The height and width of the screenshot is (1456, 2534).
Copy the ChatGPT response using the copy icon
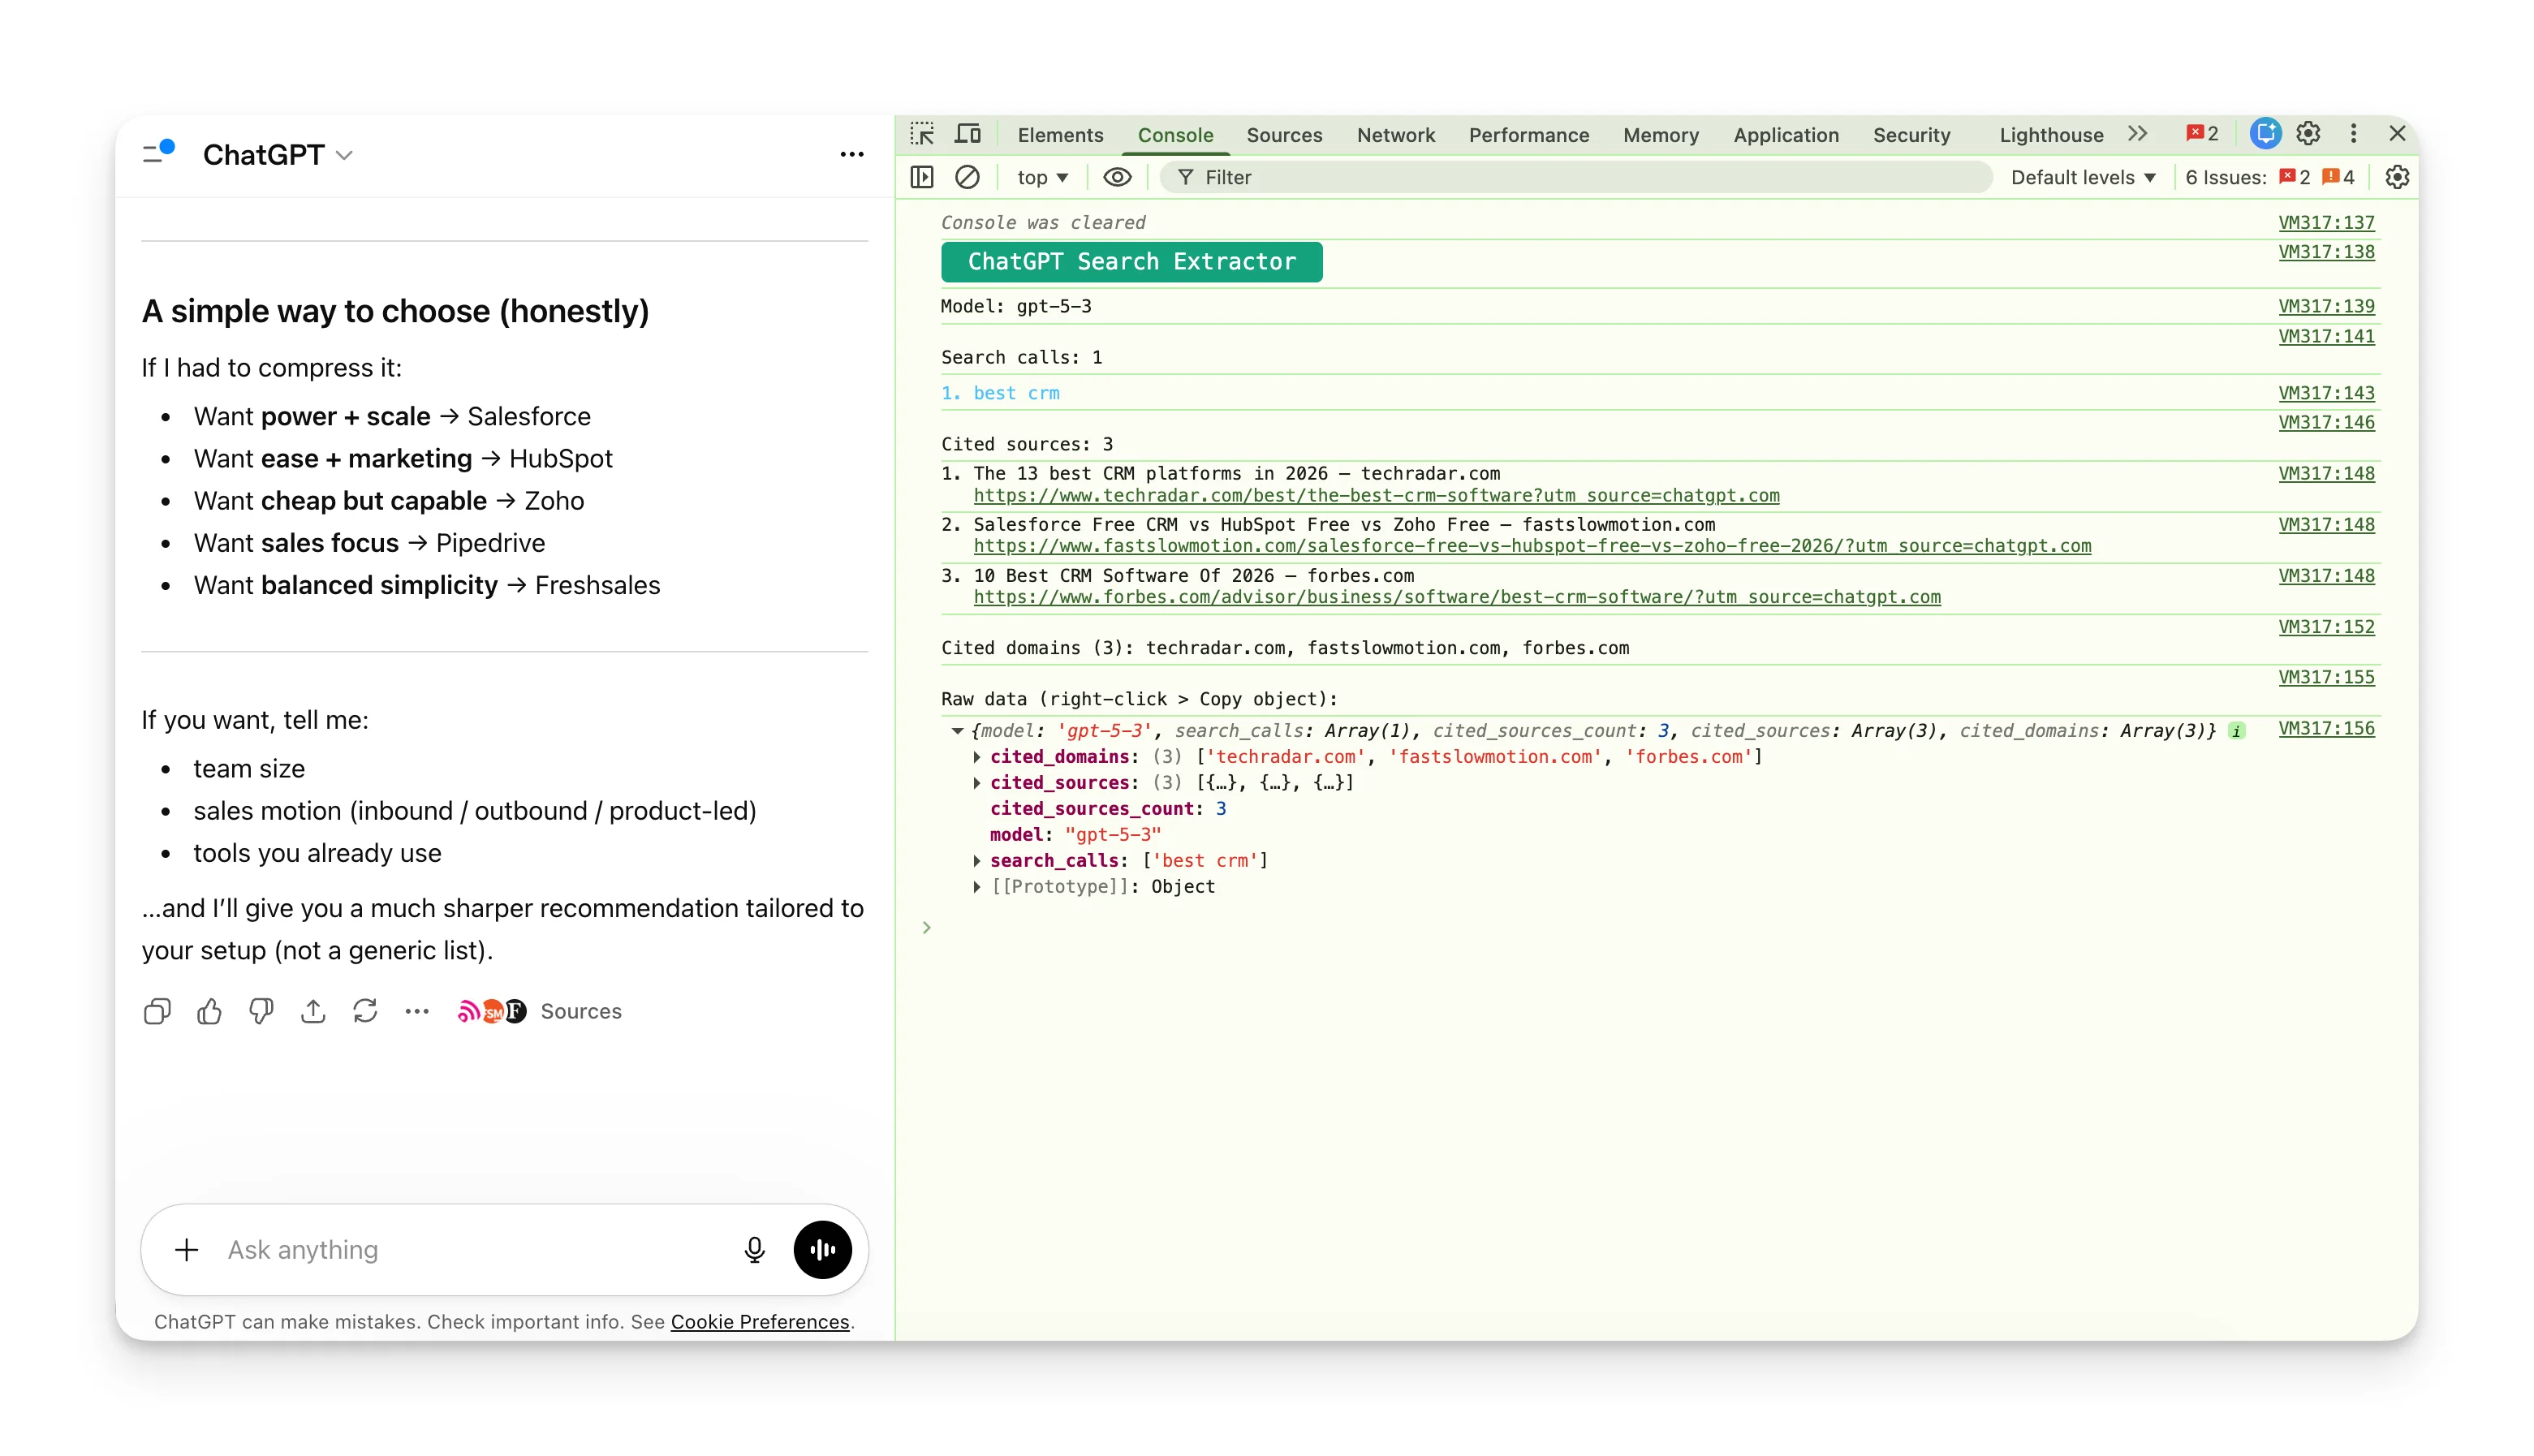[x=157, y=1011]
